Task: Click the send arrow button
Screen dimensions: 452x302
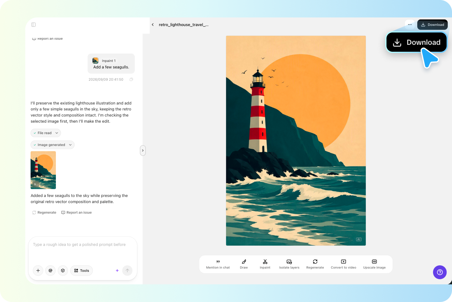Action: [x=127, y=270]
